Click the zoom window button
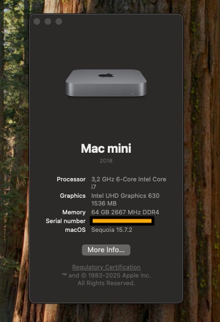This screenshot has height=322, width=220. tap(59, 21)
